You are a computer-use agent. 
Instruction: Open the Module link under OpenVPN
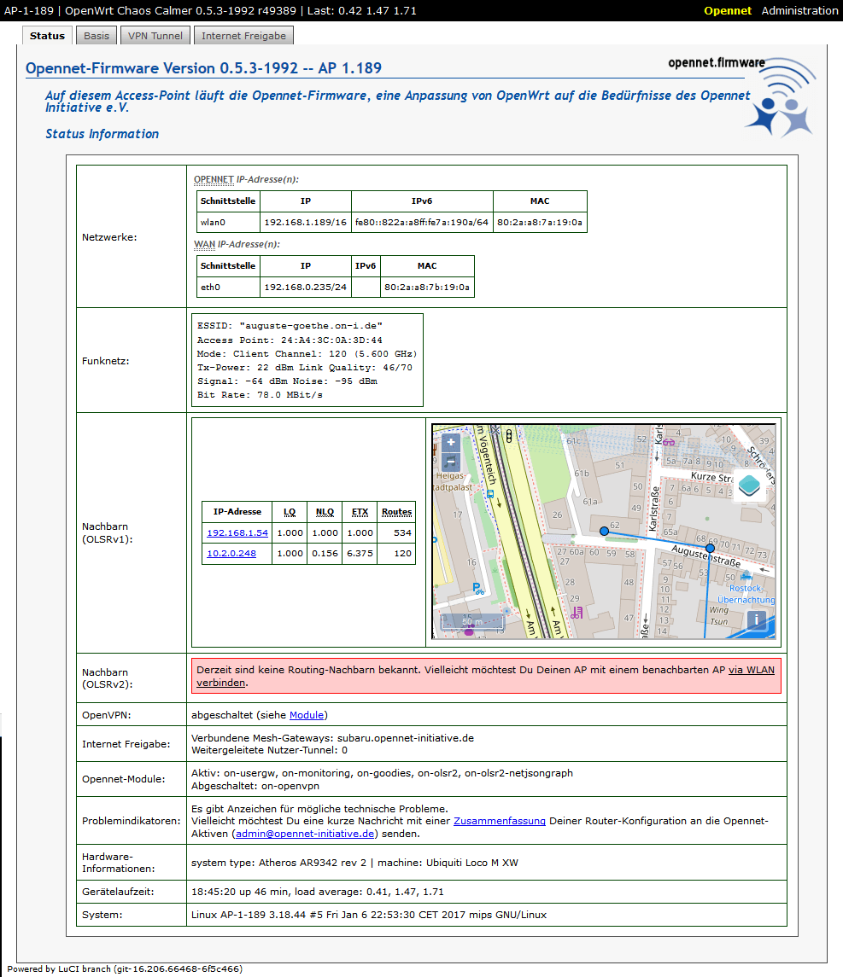pyautogui.click(x=307, y=715)
